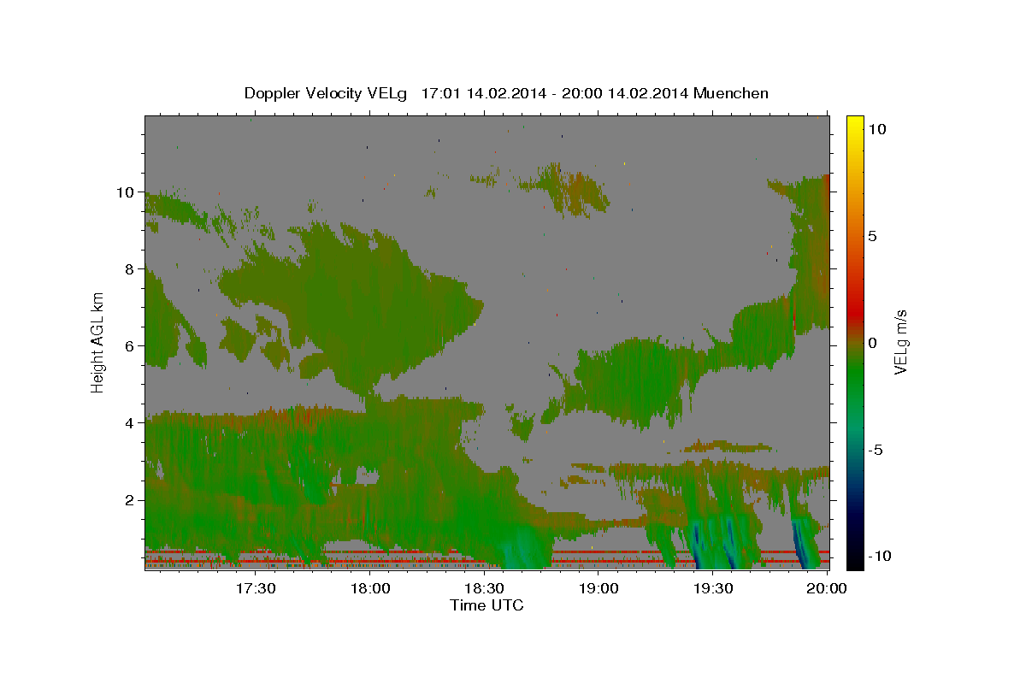Image resolution: width=1026 pixels, height=684 pixels.
Task: Select the 18:30 time tick label
Action: click(x=485, y=588)
